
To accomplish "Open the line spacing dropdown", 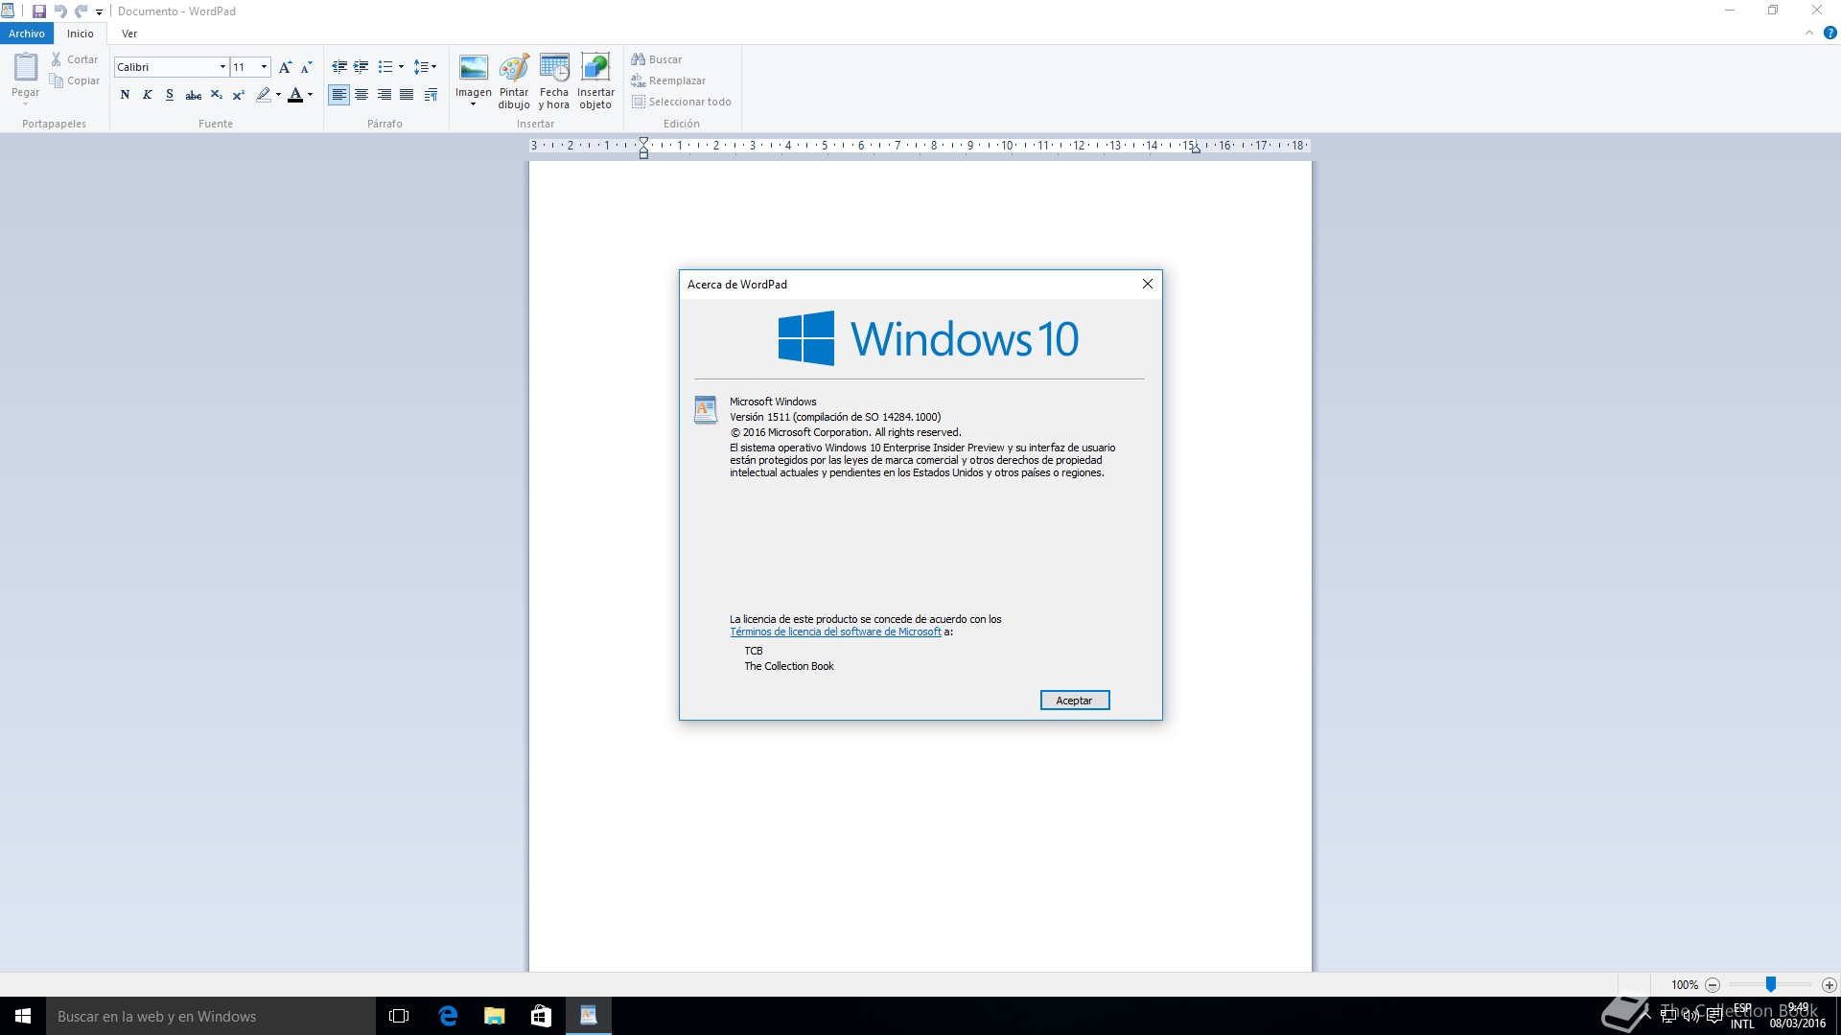I will 425,67.
